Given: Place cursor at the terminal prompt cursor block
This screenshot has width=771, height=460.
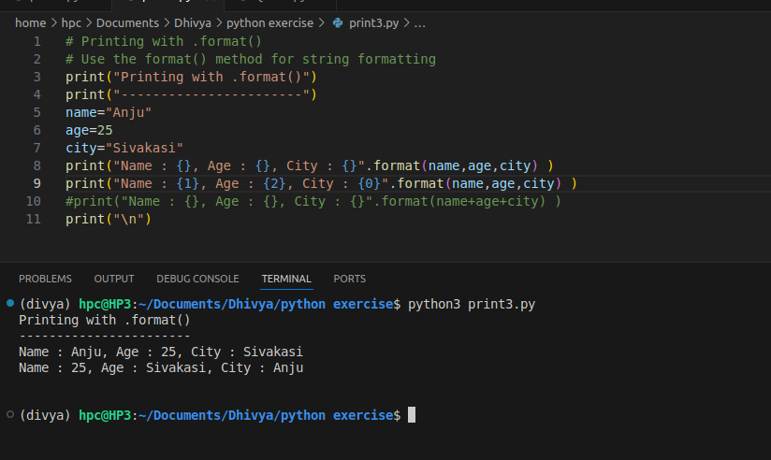Looking at the screenshot, I should (x=412, y=414).
